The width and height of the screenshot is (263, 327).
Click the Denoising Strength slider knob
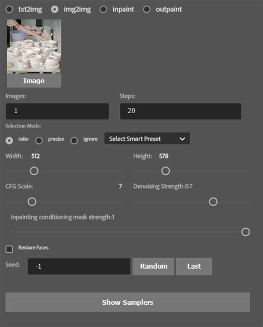click(x=213, y=202)
